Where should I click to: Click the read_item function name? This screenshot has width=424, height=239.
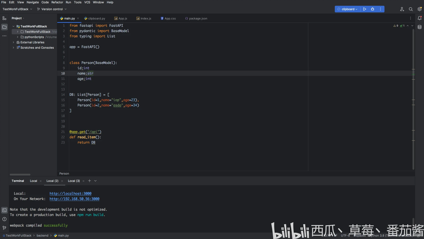coord(86,137)
